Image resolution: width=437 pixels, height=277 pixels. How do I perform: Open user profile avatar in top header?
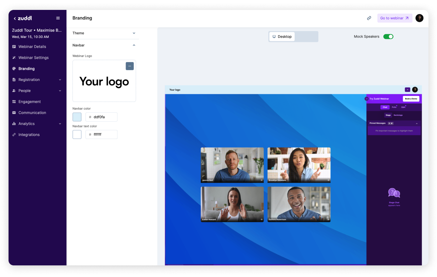click(420, 18)
